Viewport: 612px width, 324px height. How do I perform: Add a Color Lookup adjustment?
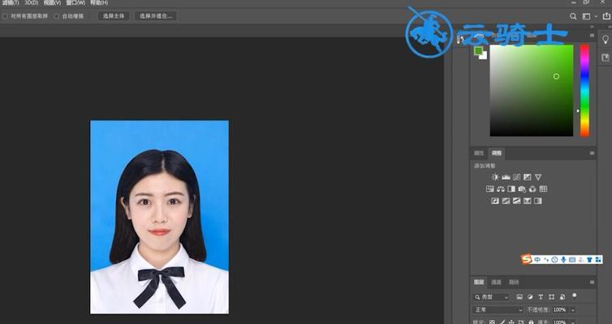(x=543, y=189)
